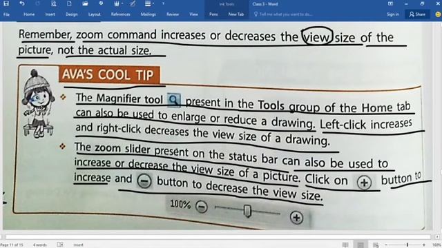Switch to the Home tab

[29, 14]
